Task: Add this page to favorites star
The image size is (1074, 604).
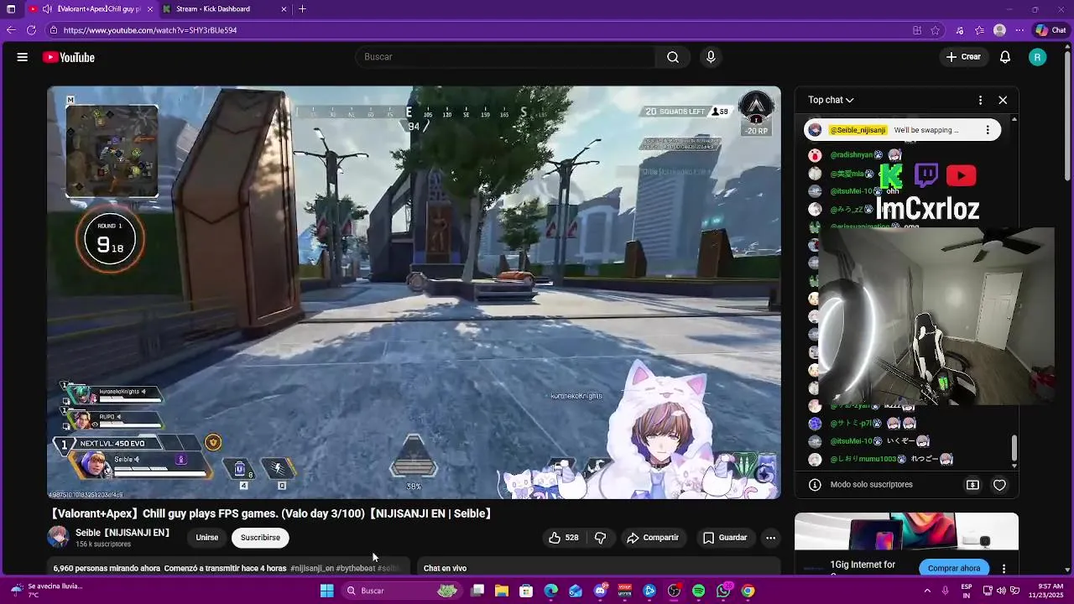Action: 936,30
